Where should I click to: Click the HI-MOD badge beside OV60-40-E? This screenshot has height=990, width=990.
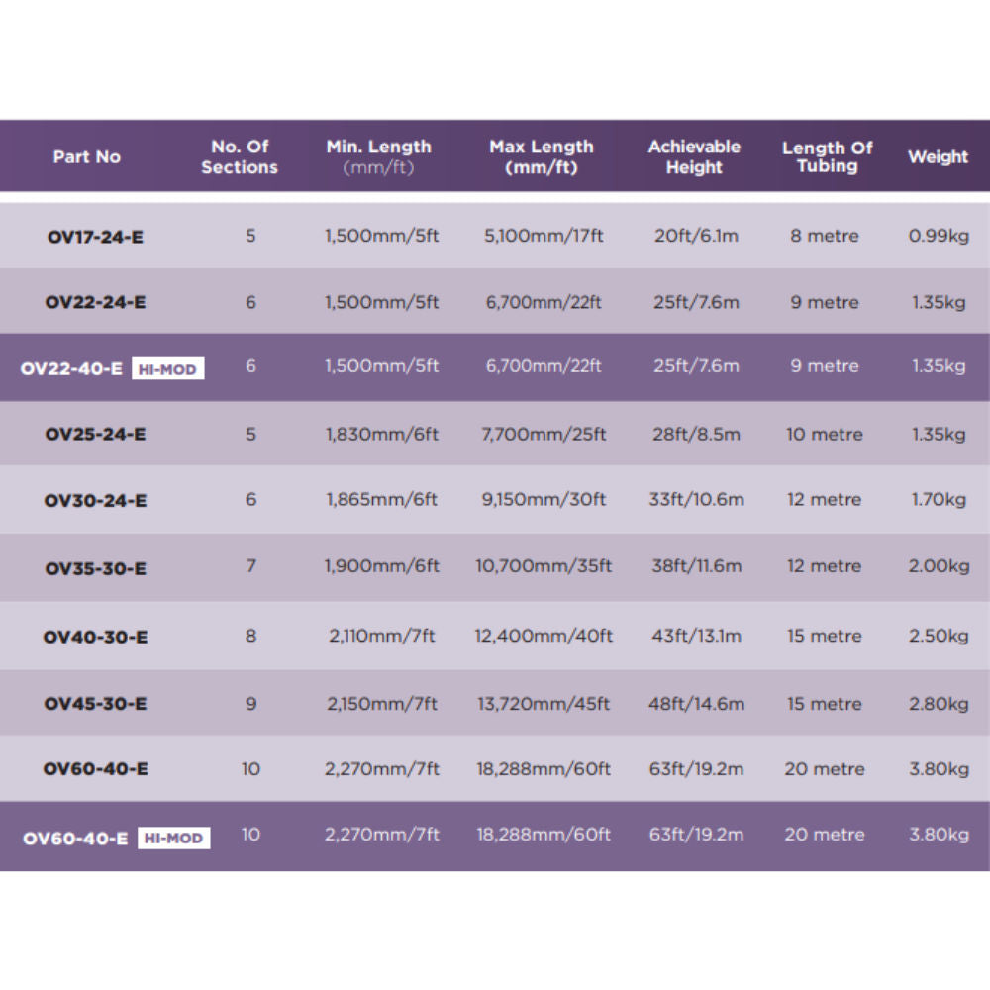pyautogui.click(x=173, y=839)
